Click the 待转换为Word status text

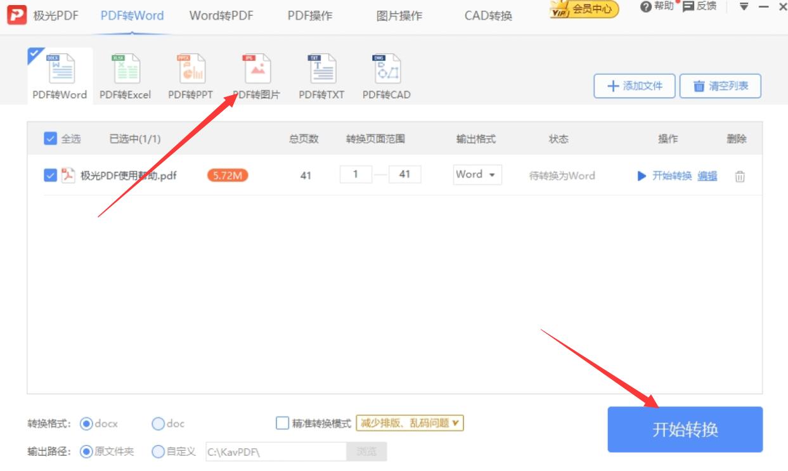pos(562,176)
